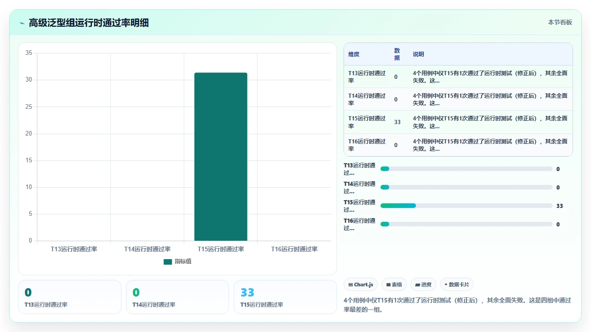Click the T13运行时通过率 x-axis label

[x=74, y=249]
